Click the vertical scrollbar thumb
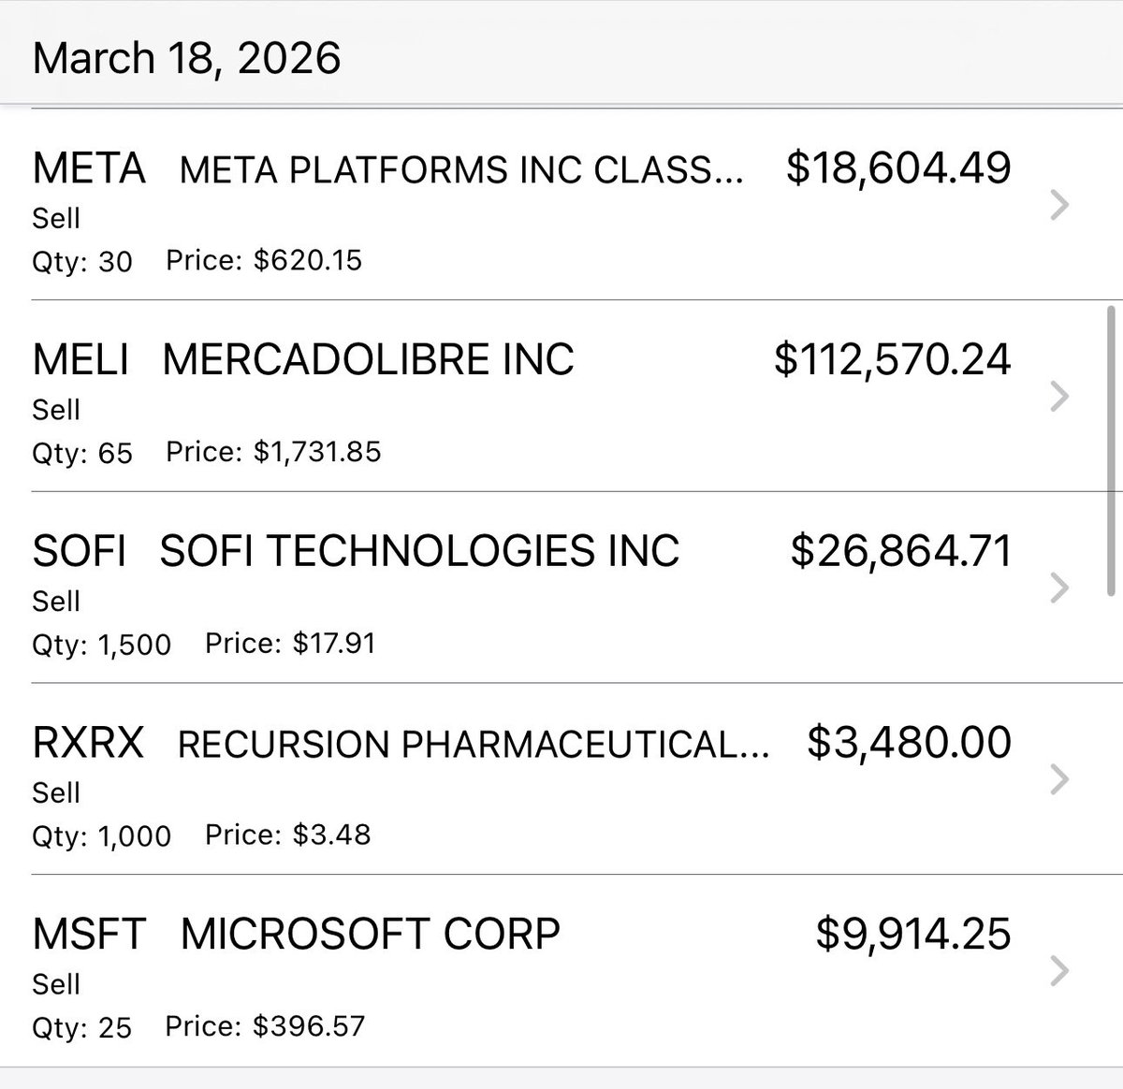The width and height of the screenshot is (1123, 1089). (1111, 450)
